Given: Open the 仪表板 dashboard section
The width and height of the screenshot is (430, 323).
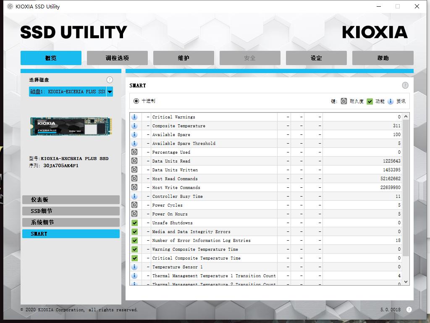Looking at the screenshot, I should [71, 200].
